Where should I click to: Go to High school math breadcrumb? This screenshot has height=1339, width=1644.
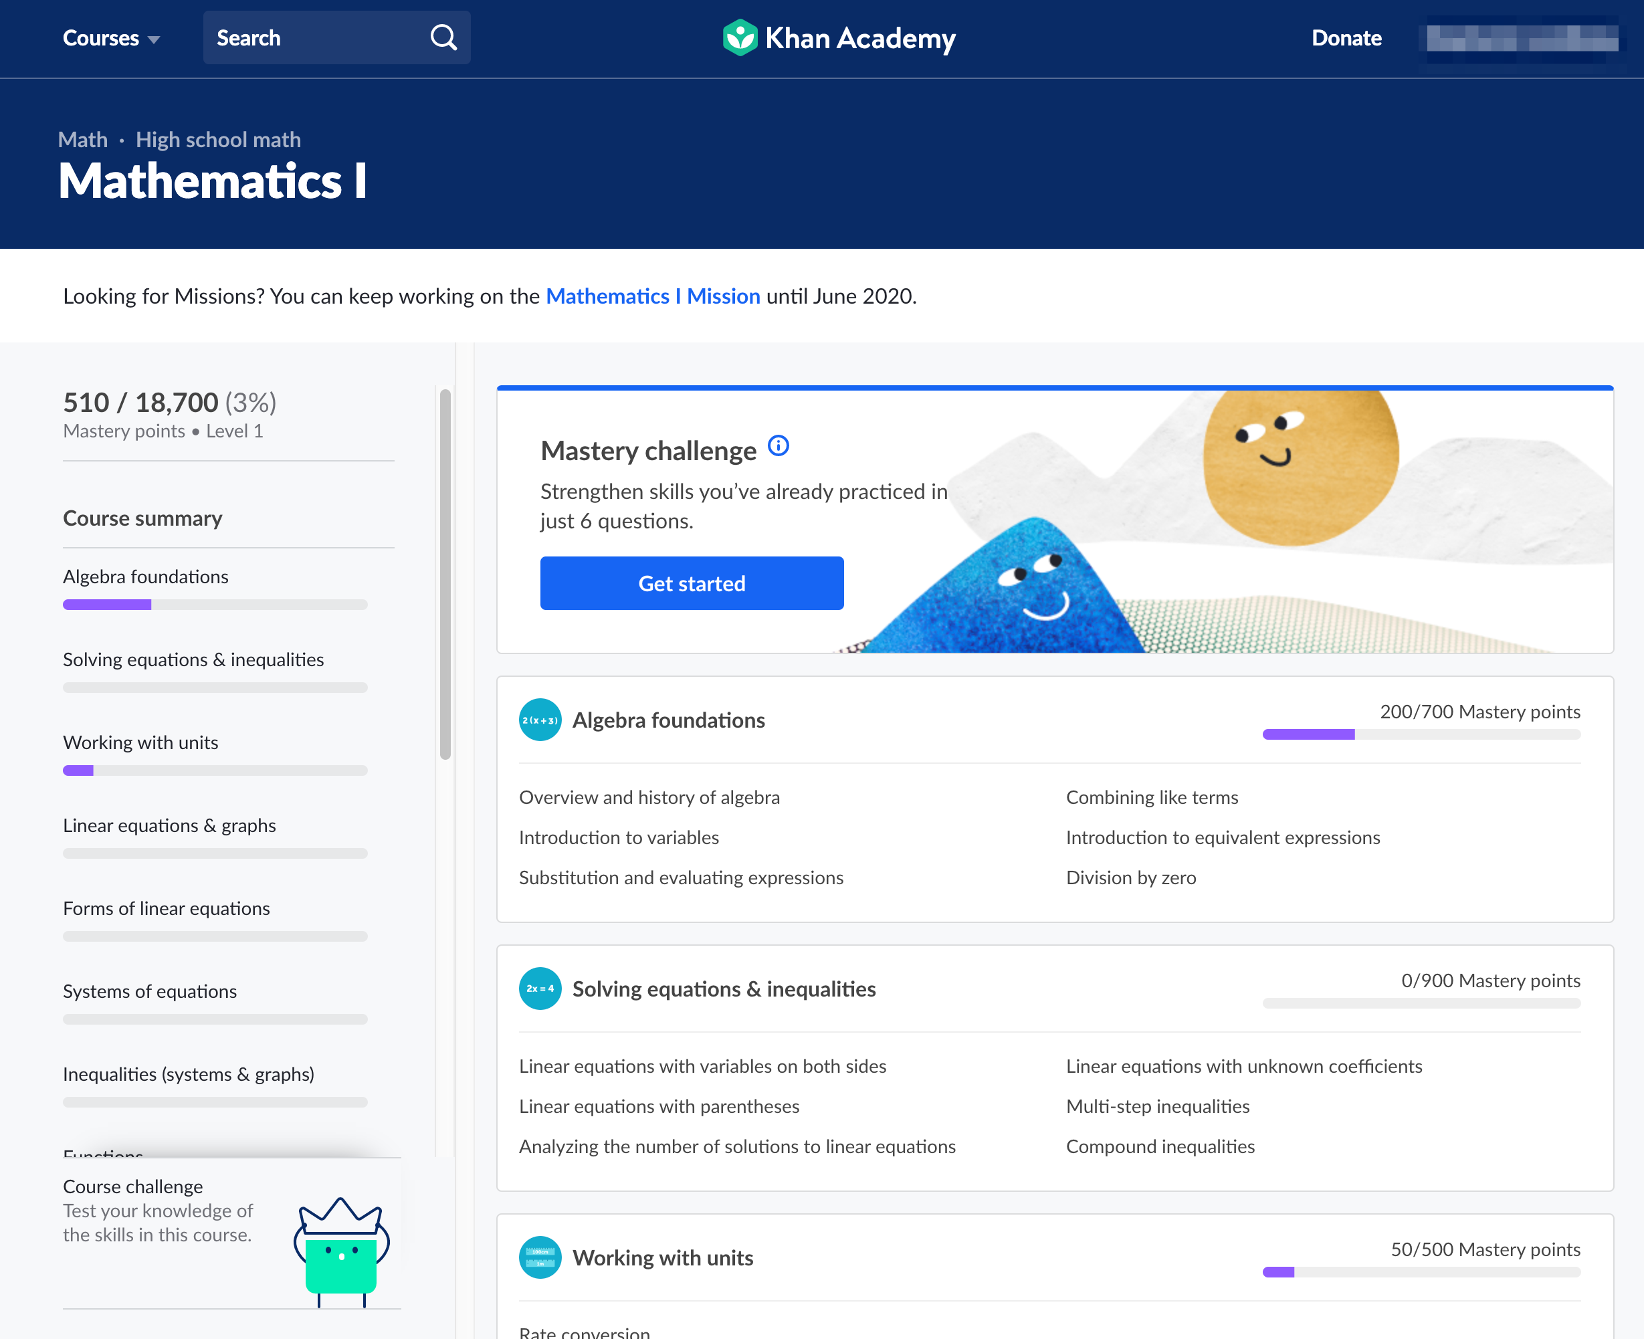pos(218,140)
